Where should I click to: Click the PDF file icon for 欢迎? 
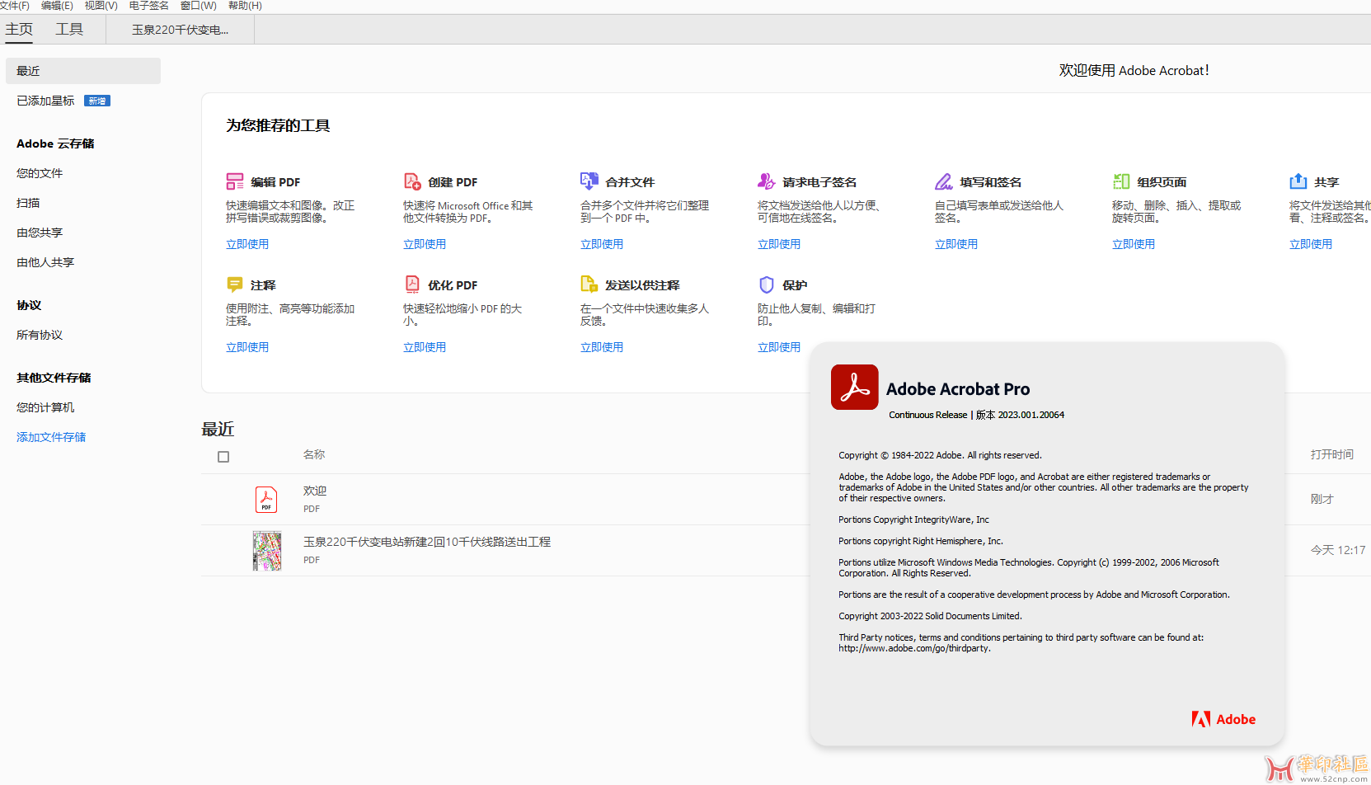point(266,500)
